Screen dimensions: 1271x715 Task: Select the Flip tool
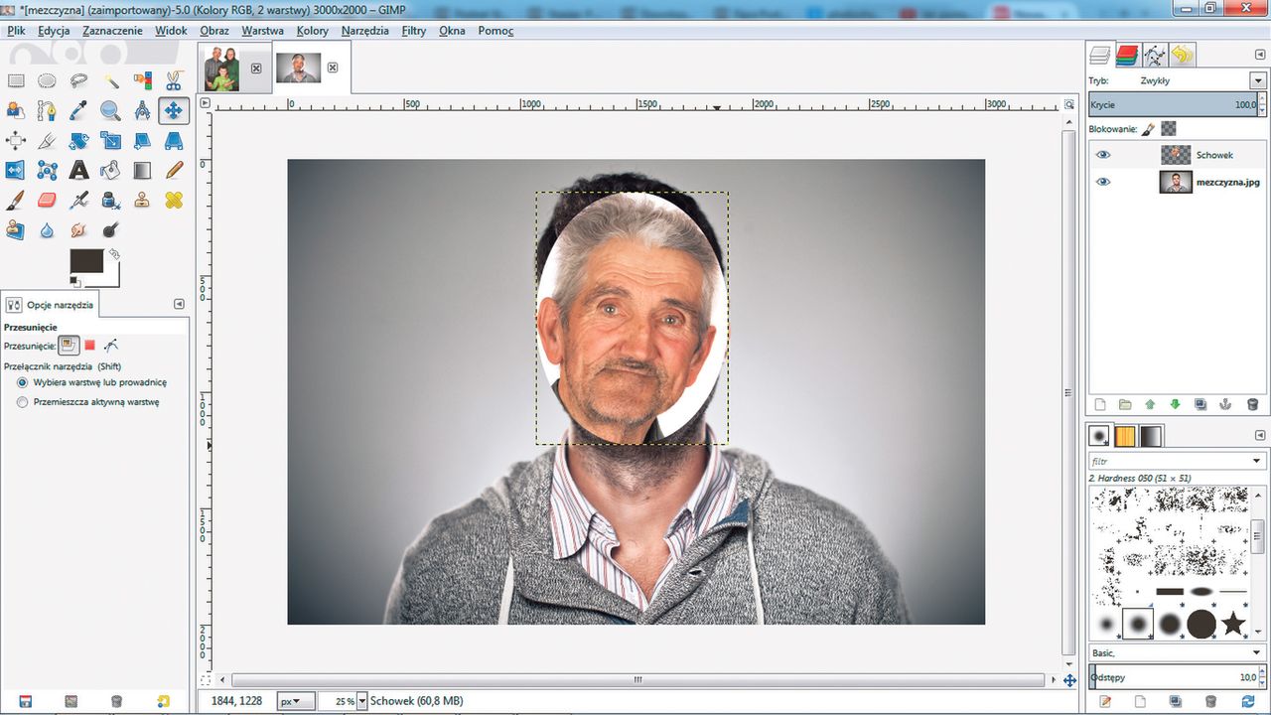tap(15, 170)
